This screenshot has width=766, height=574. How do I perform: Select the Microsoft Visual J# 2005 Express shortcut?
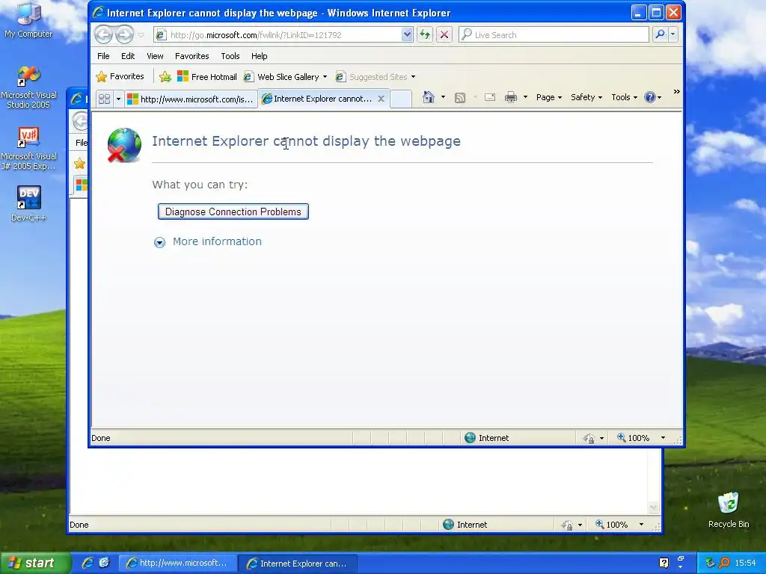point(28,149)
